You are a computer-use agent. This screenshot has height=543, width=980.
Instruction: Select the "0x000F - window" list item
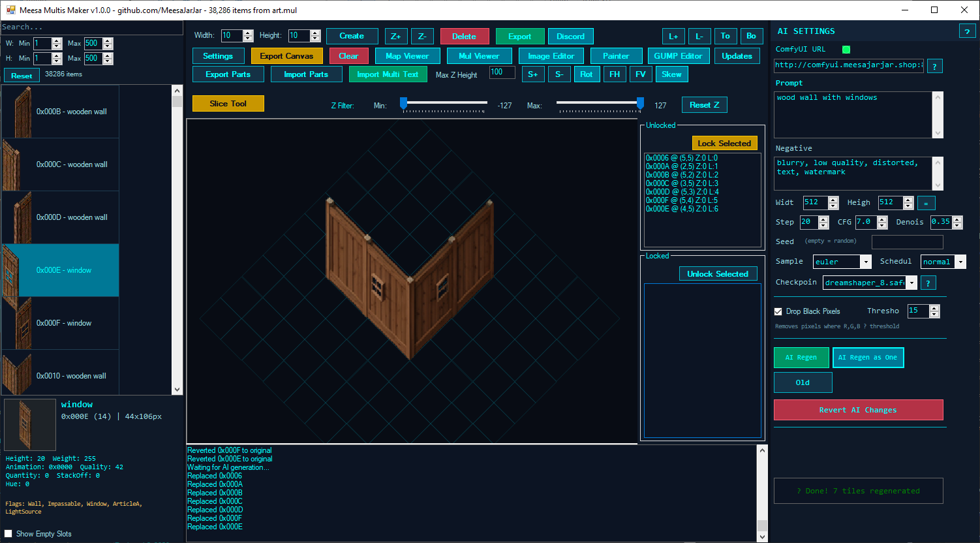(61, 323)
